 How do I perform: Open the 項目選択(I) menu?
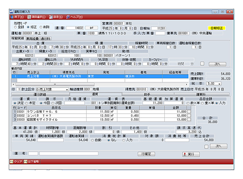click(x=36, y=17)
